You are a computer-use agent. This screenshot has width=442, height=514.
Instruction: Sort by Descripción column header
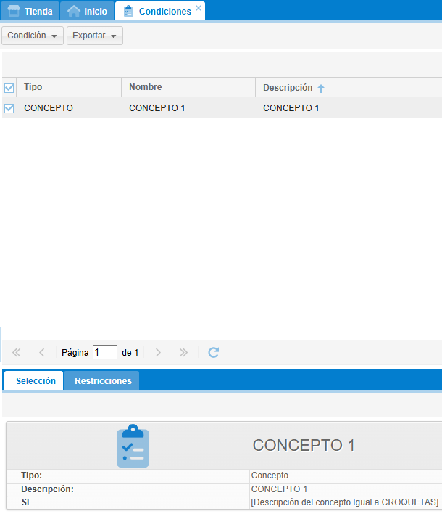[288, 88]
